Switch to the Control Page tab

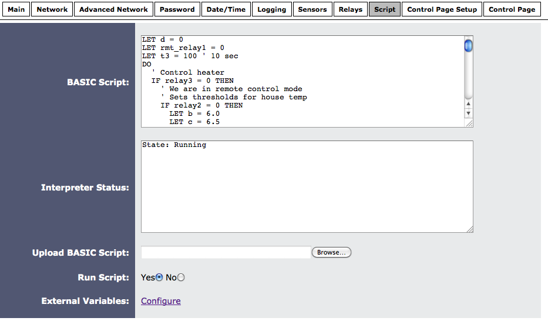coord(512,9)
